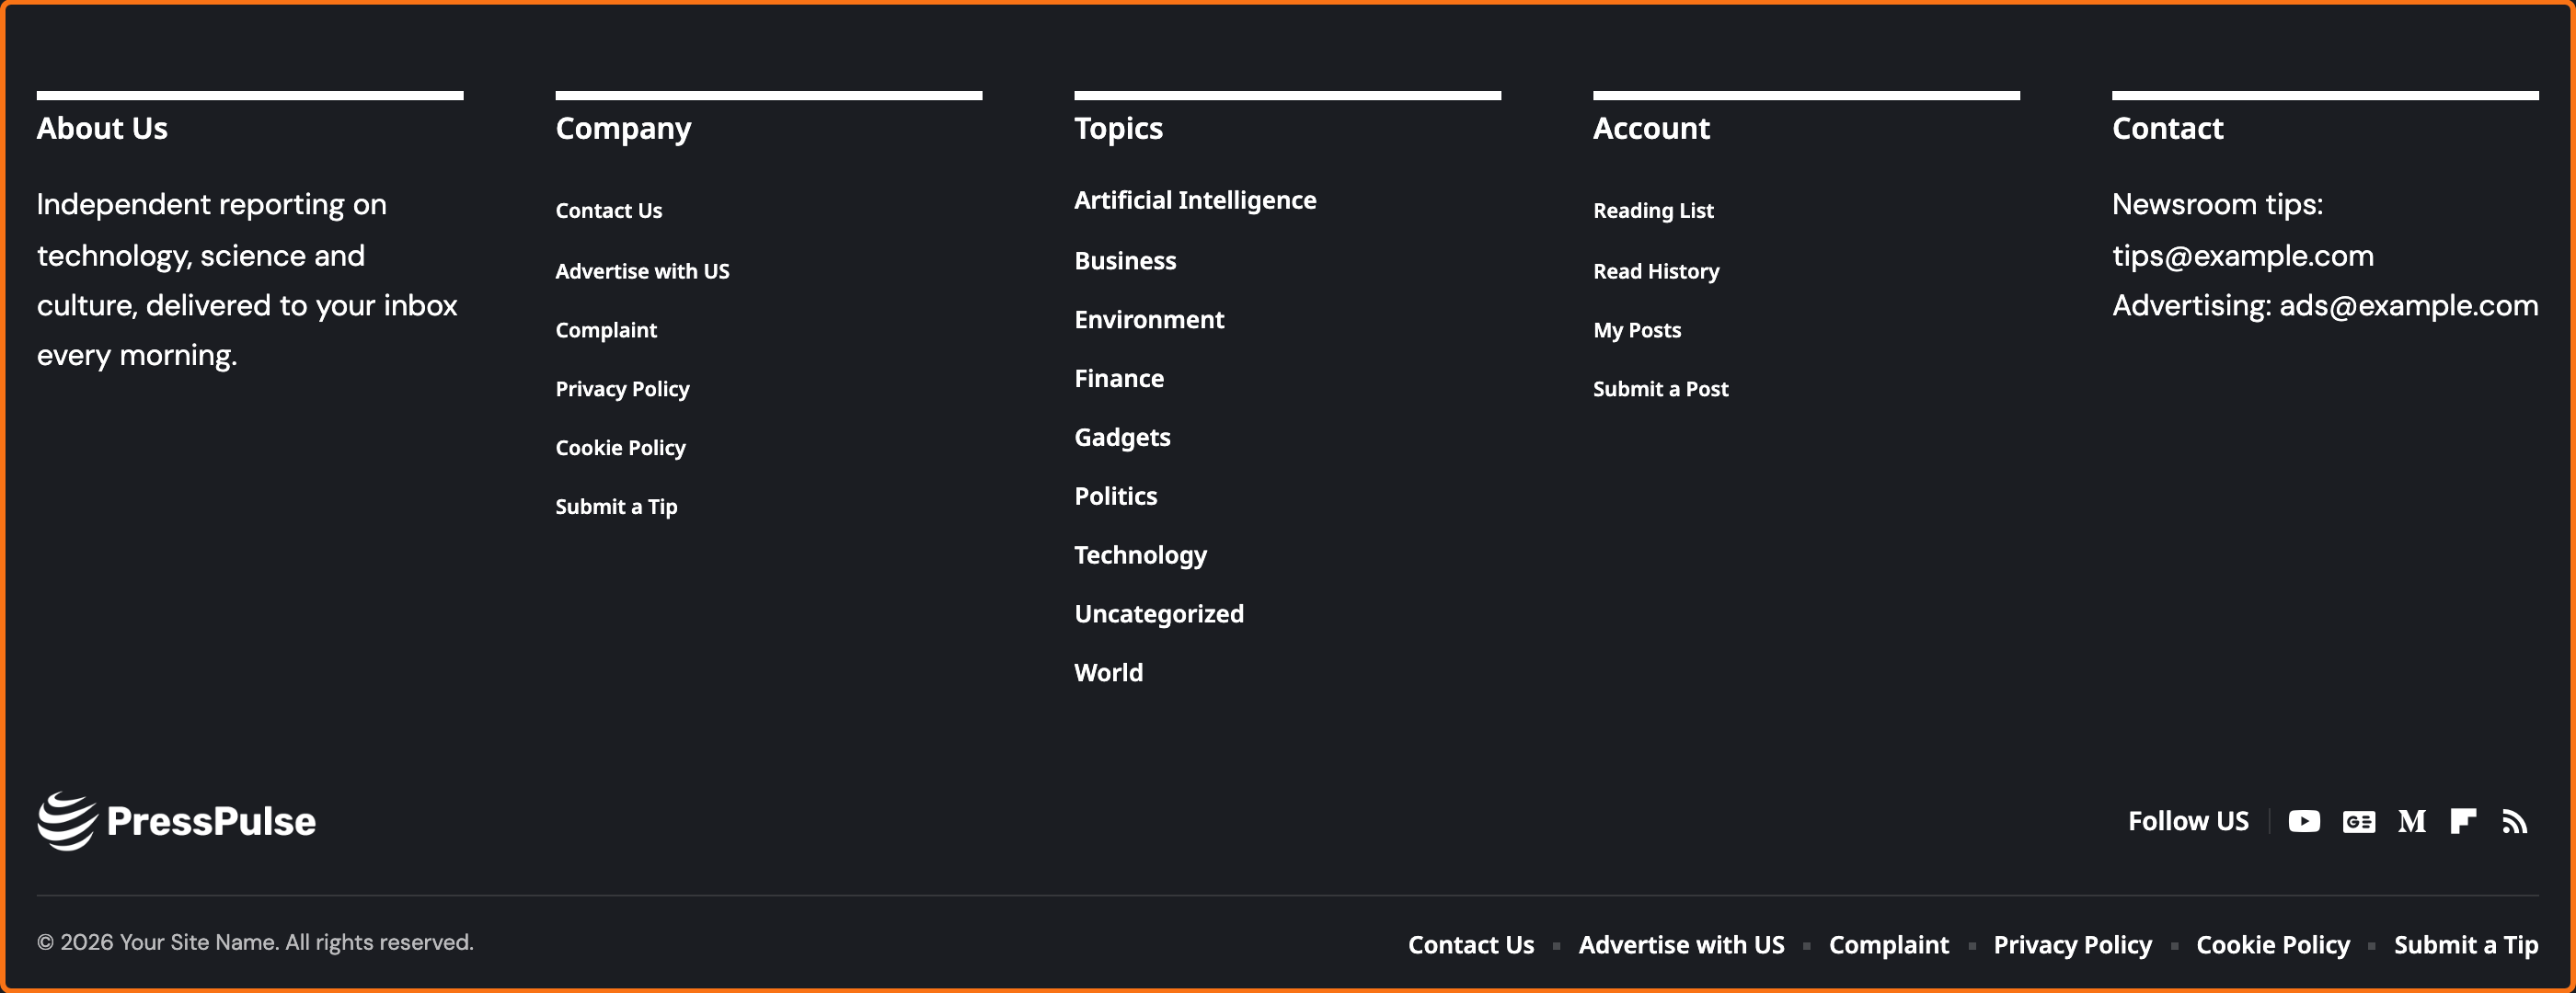
Task: View Read History in Account
Action: pos(1656,270)
